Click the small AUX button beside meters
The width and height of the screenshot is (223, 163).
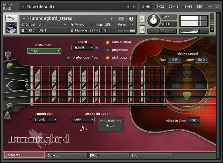pyautogui.click(x=212, y=25)
